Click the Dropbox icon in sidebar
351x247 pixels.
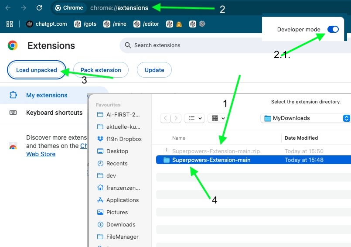coord(100,139)
